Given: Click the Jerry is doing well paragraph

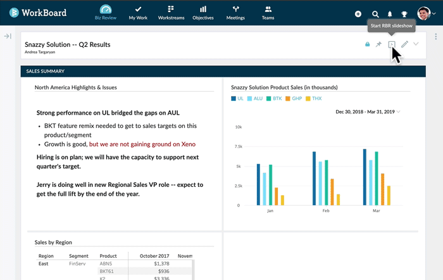Looking at the screenshot, I should pos(120,189).
